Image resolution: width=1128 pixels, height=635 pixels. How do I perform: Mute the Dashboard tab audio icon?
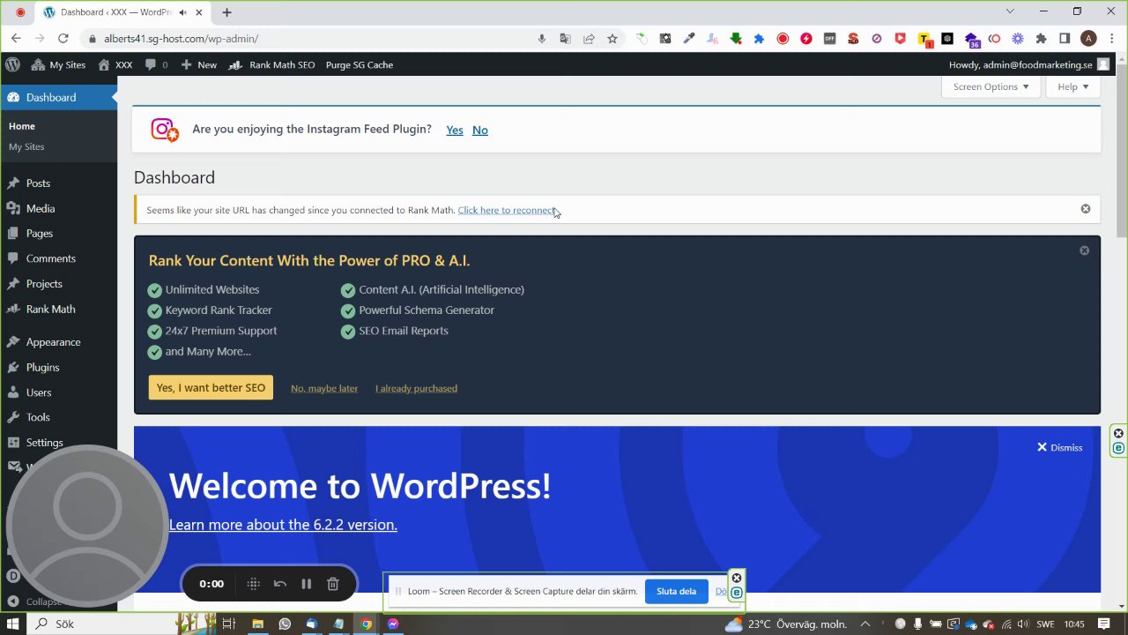pos(182,12)
